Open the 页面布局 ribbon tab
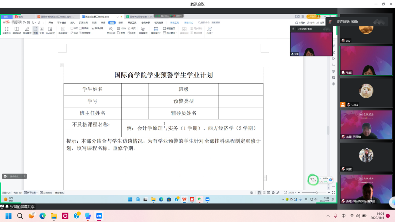The height and width of the screenshot is (222, 395). 83,22
